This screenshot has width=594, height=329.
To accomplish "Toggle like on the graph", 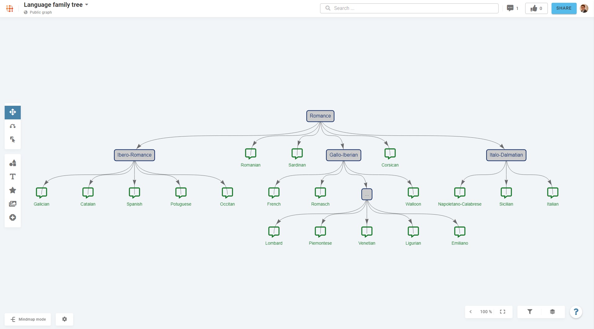I will [536, 8].
